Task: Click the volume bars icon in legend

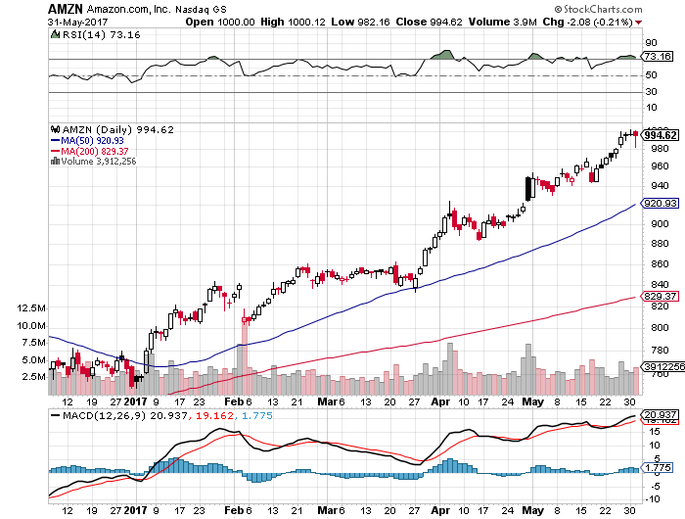Action: [x=56, y=162]
